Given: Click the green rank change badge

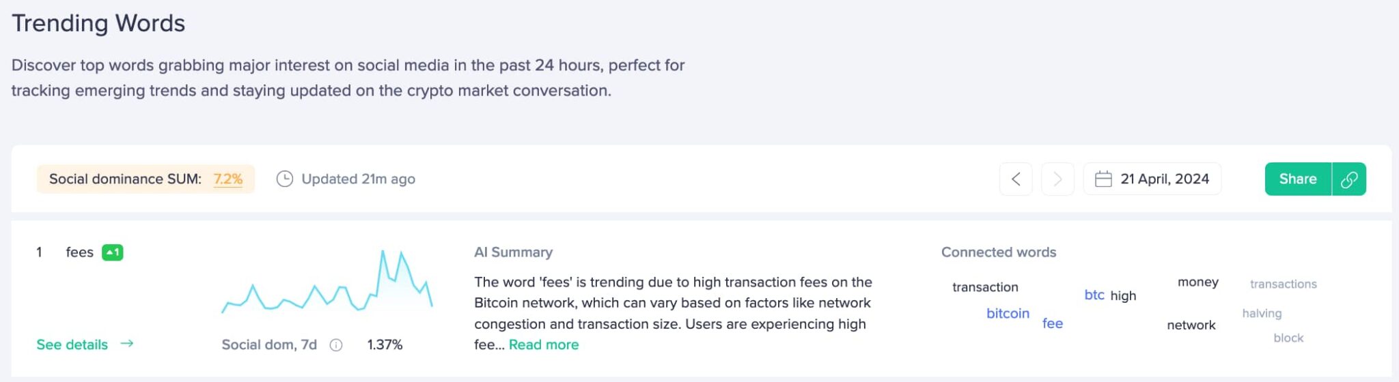Looking at the screenshot, I should coord(113,252).
